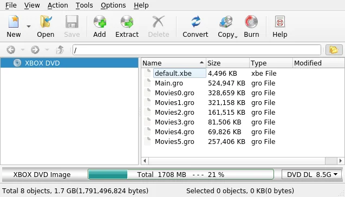Click the Main.gro file icon
345x197 pixels.
147,83
